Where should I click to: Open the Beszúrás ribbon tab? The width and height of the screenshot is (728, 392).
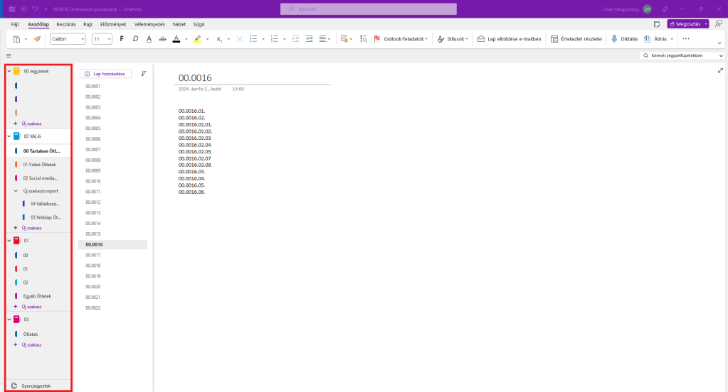66,23
